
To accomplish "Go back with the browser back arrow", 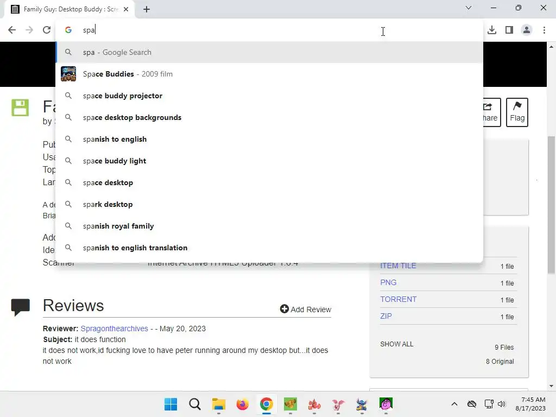I will pos(12,30).
